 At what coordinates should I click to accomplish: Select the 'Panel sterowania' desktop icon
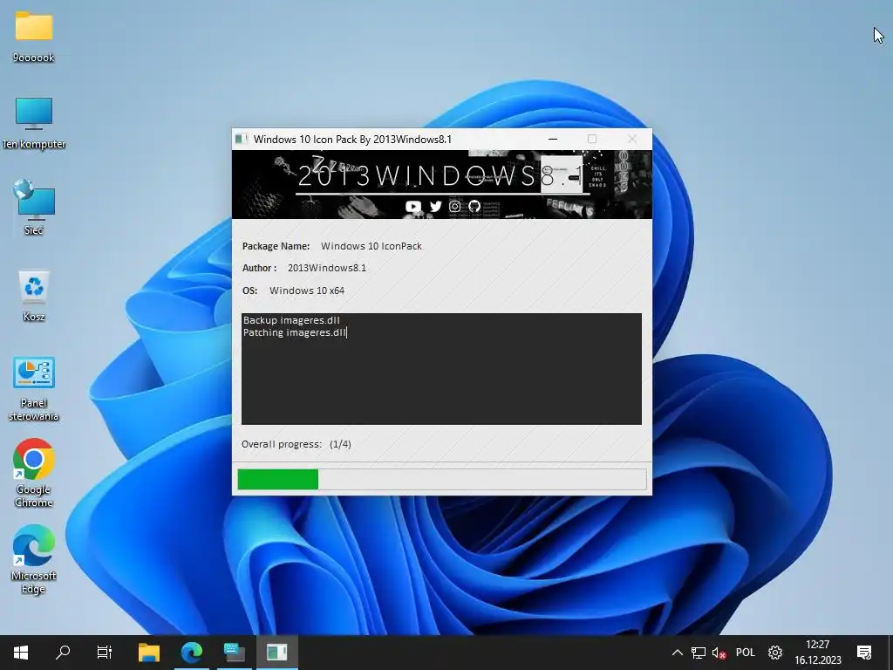pyautogui.click(x=34, y=388)
